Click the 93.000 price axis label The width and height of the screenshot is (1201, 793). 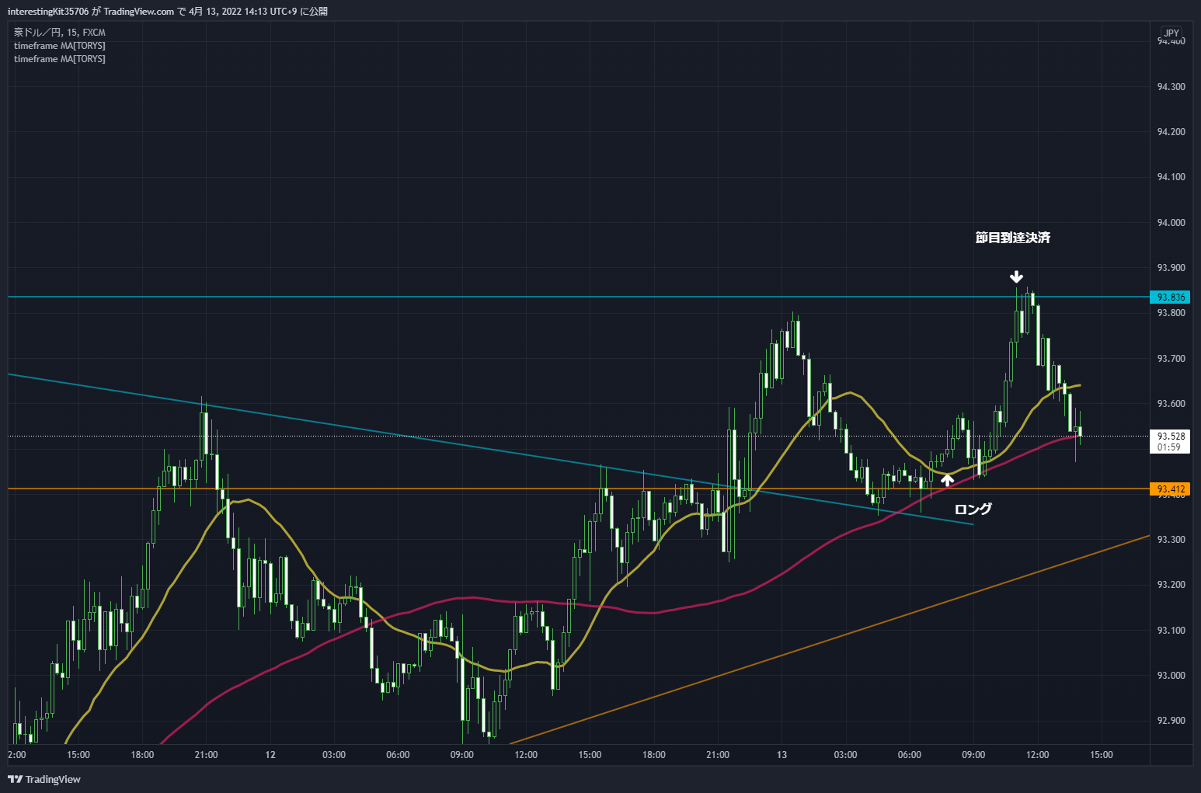tap(1171, 676)
